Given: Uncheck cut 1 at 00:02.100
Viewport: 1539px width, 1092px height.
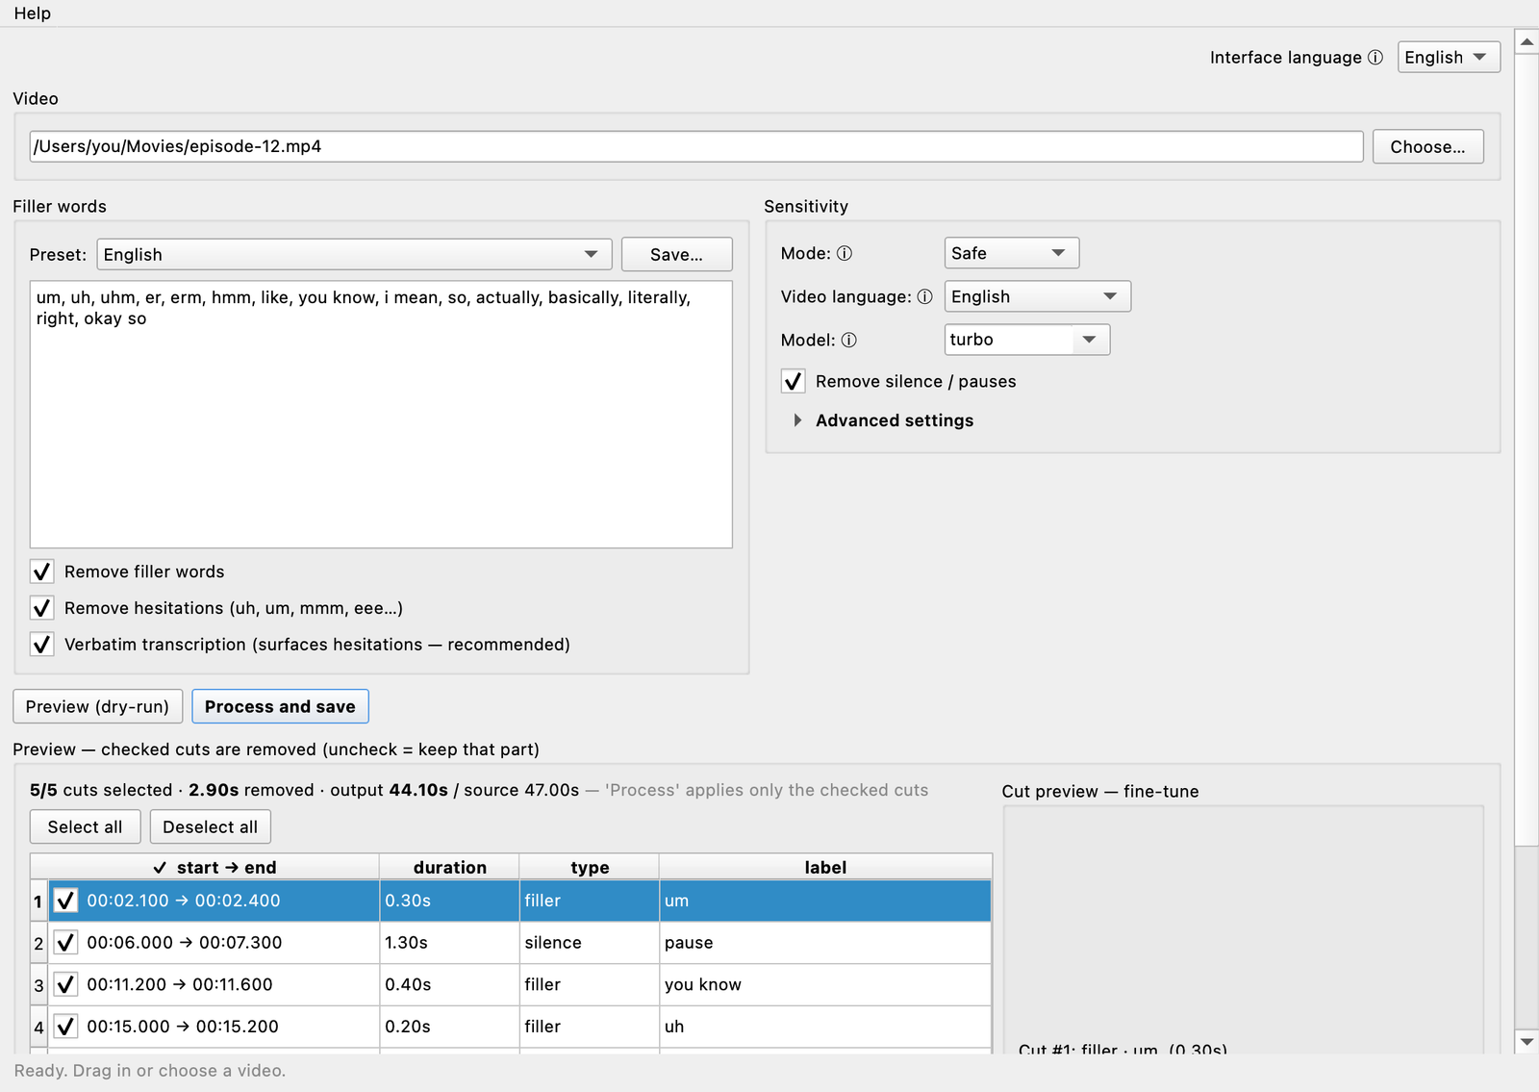Looking at the screenshot, I should (65, 901).
